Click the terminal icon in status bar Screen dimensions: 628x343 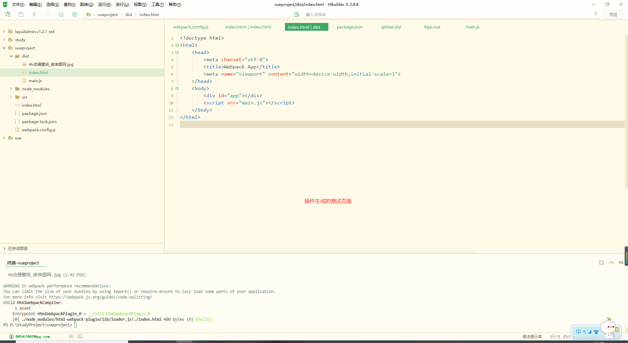click(x=80, y=336)
